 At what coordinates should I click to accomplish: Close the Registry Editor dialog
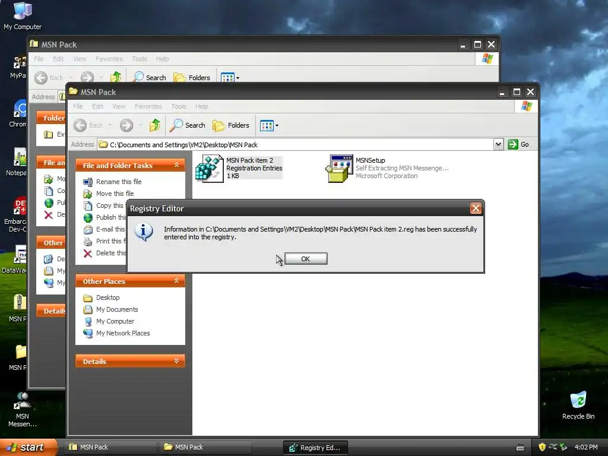click(476, 208)
